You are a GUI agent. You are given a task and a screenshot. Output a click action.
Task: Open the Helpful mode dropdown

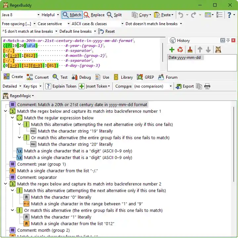point(50,15)
